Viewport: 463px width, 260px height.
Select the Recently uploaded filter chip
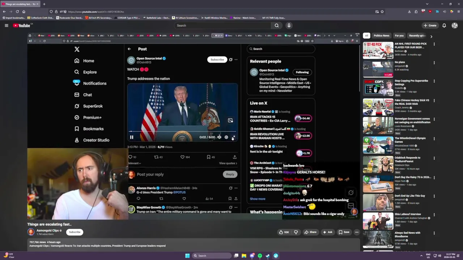click(417, 36)
